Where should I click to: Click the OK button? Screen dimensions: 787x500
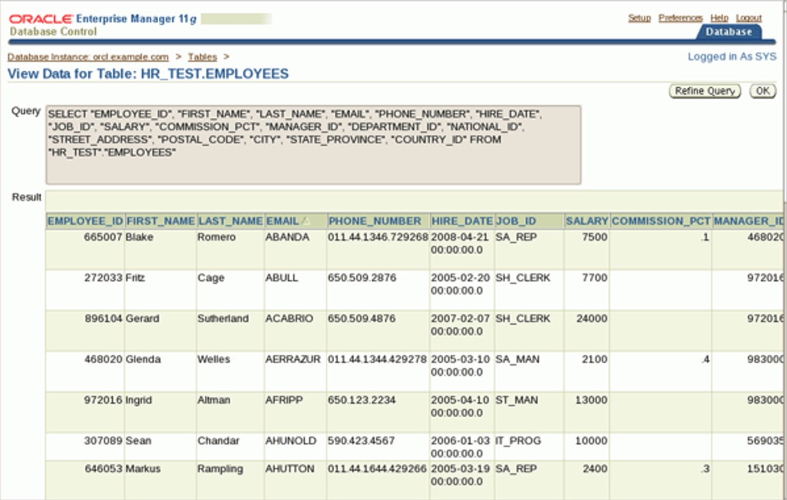[x=763, y=91]
